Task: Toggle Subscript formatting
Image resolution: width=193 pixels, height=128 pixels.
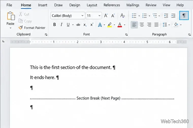Action: [85, 25]
